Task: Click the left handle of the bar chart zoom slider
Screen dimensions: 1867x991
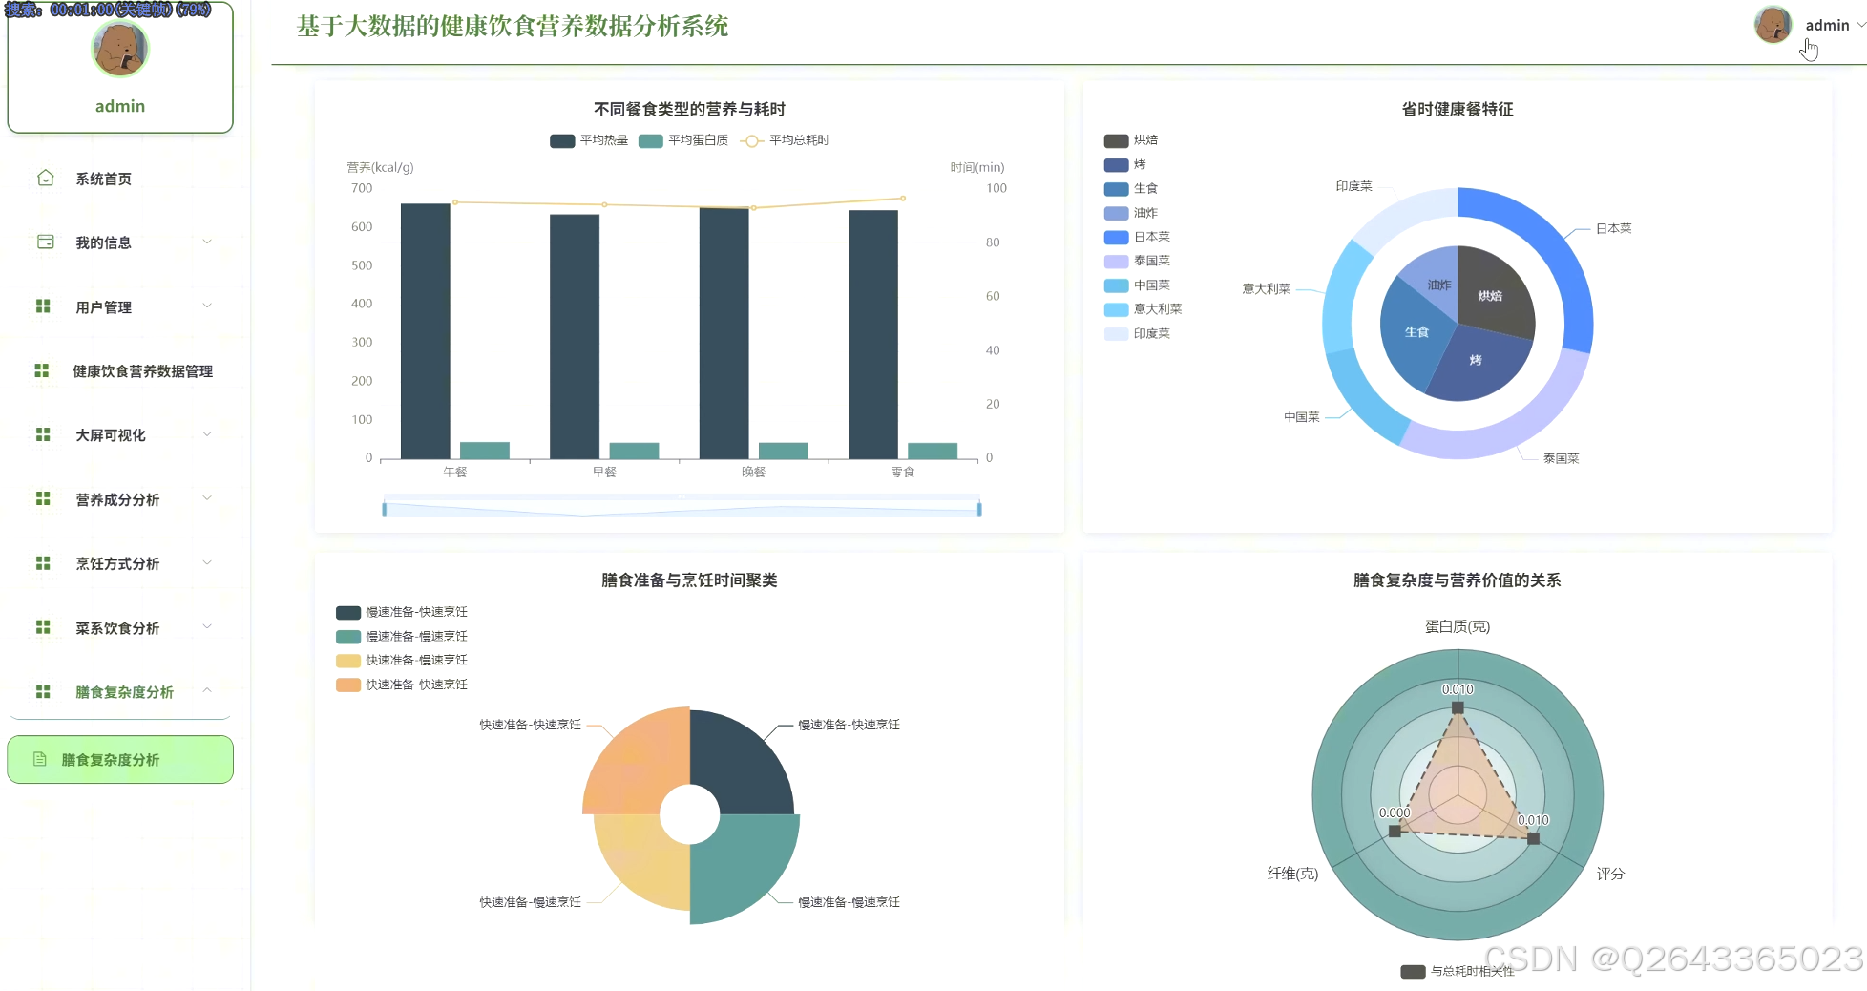Action: click(384, 509)
